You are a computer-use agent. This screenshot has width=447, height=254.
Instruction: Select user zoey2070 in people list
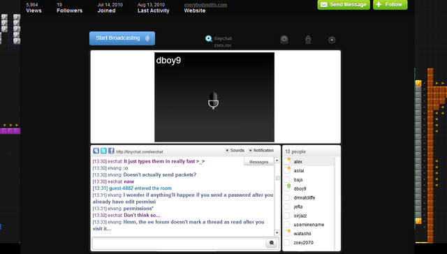[303, 243]
